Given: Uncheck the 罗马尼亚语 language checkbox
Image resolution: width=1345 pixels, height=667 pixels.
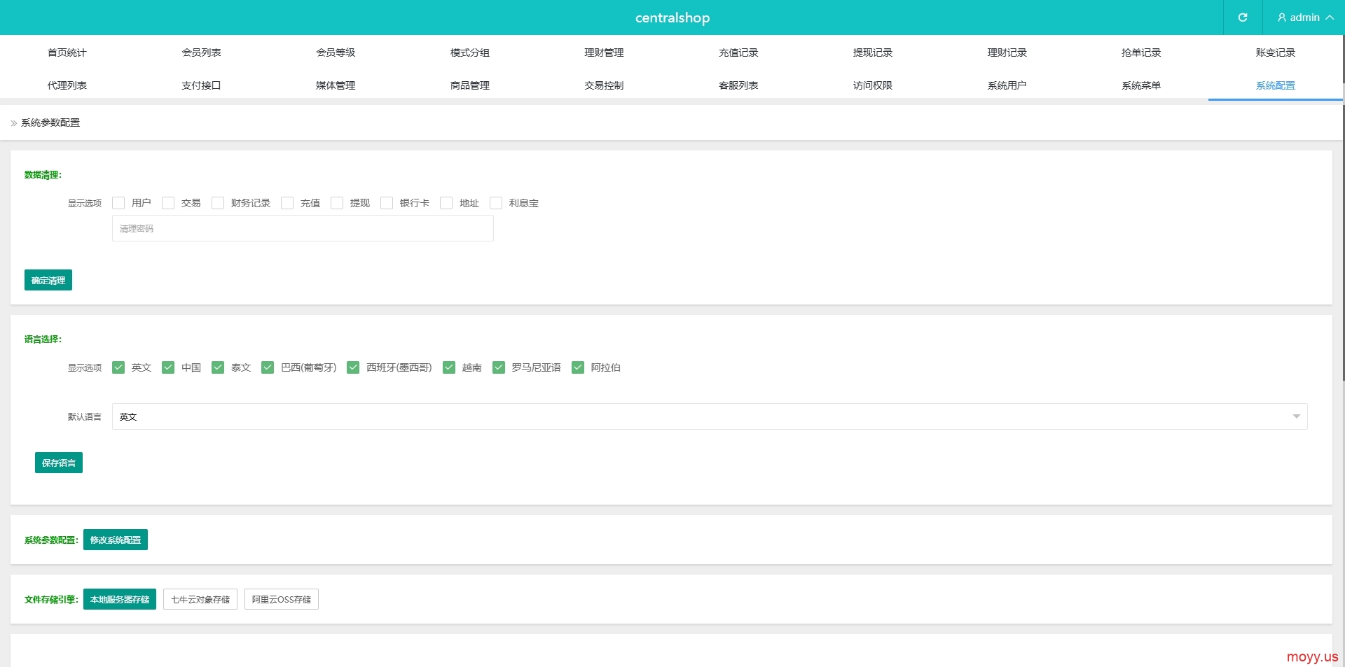Looking at the screenshot, I should point(499,367).
